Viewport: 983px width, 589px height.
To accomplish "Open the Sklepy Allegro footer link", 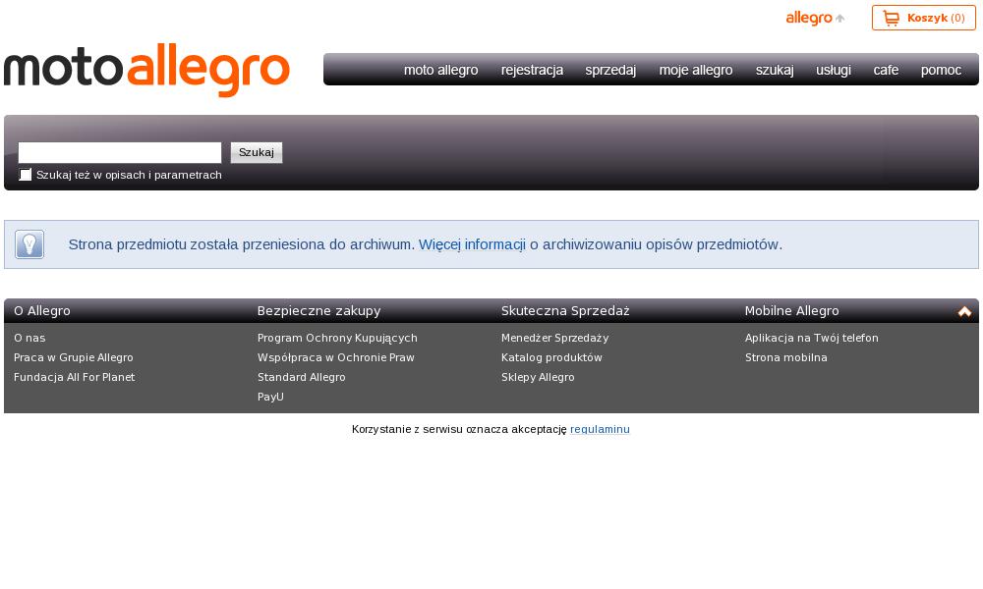I will tap(538, 377).
